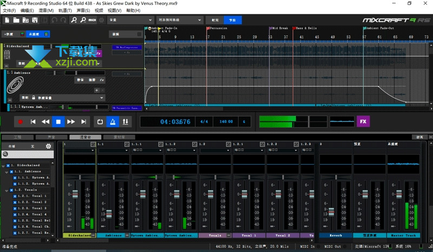Adjust the Ambience channel volume fader

tap(109, 214)
